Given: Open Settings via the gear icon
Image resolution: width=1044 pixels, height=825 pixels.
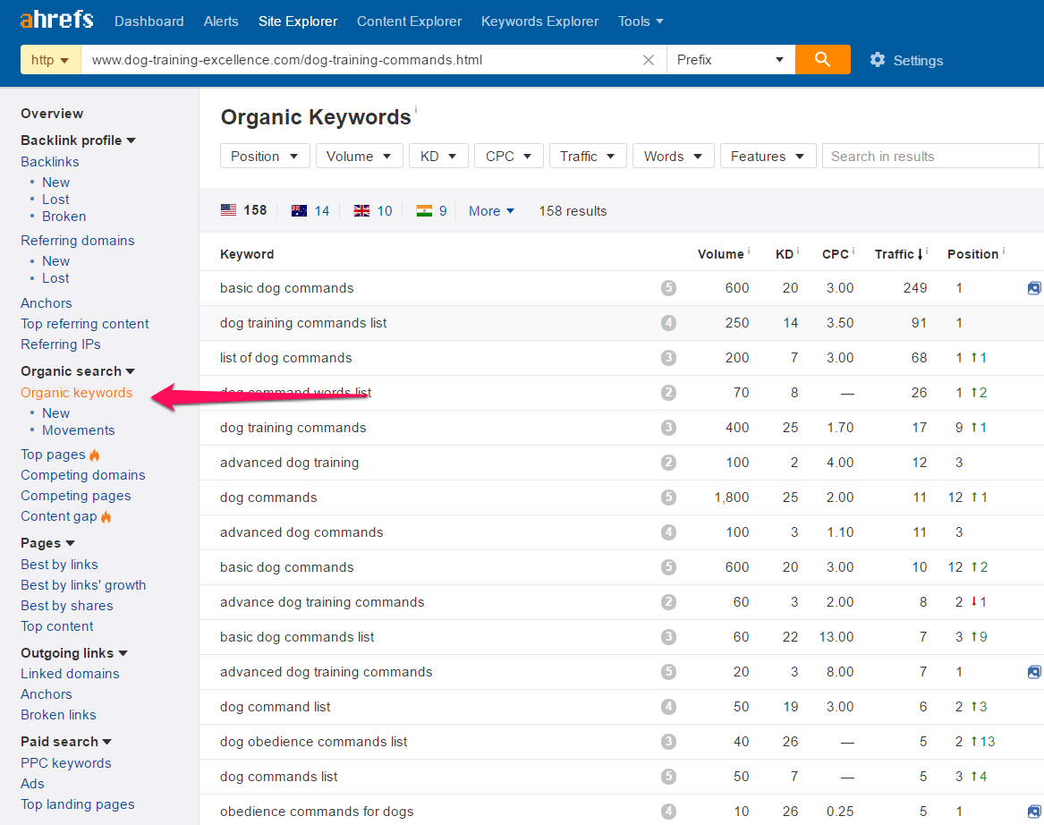Looking at the screenshot, I should (878, 60).
